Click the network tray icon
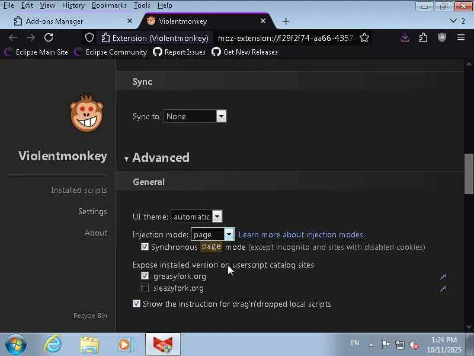The height and width of the screenshot is (356, 474). (x=399, y=345)
